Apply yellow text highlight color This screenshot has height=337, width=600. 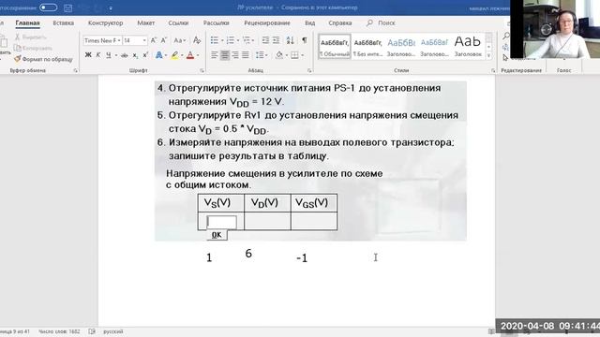[174, 55]
